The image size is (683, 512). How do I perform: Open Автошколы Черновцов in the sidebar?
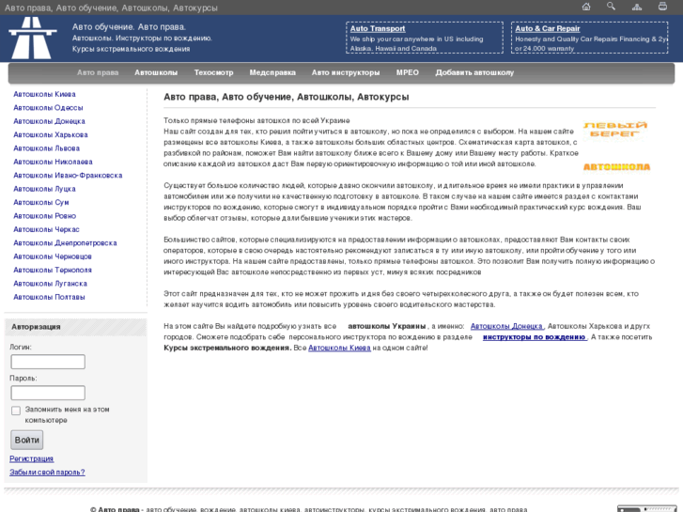[x=53, y=256]
